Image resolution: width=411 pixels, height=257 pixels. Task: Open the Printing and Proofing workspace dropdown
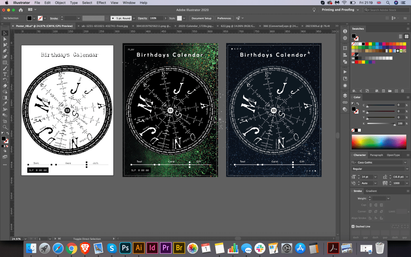click(340, 10)
